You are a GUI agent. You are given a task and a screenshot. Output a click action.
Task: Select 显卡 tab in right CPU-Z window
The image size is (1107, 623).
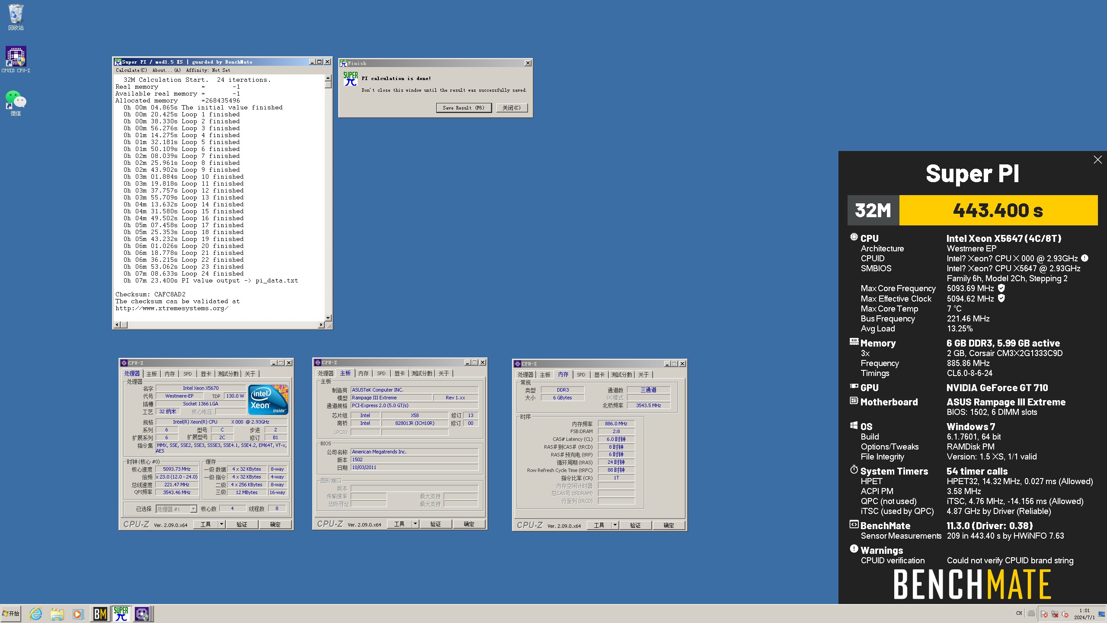pos(599,375)
